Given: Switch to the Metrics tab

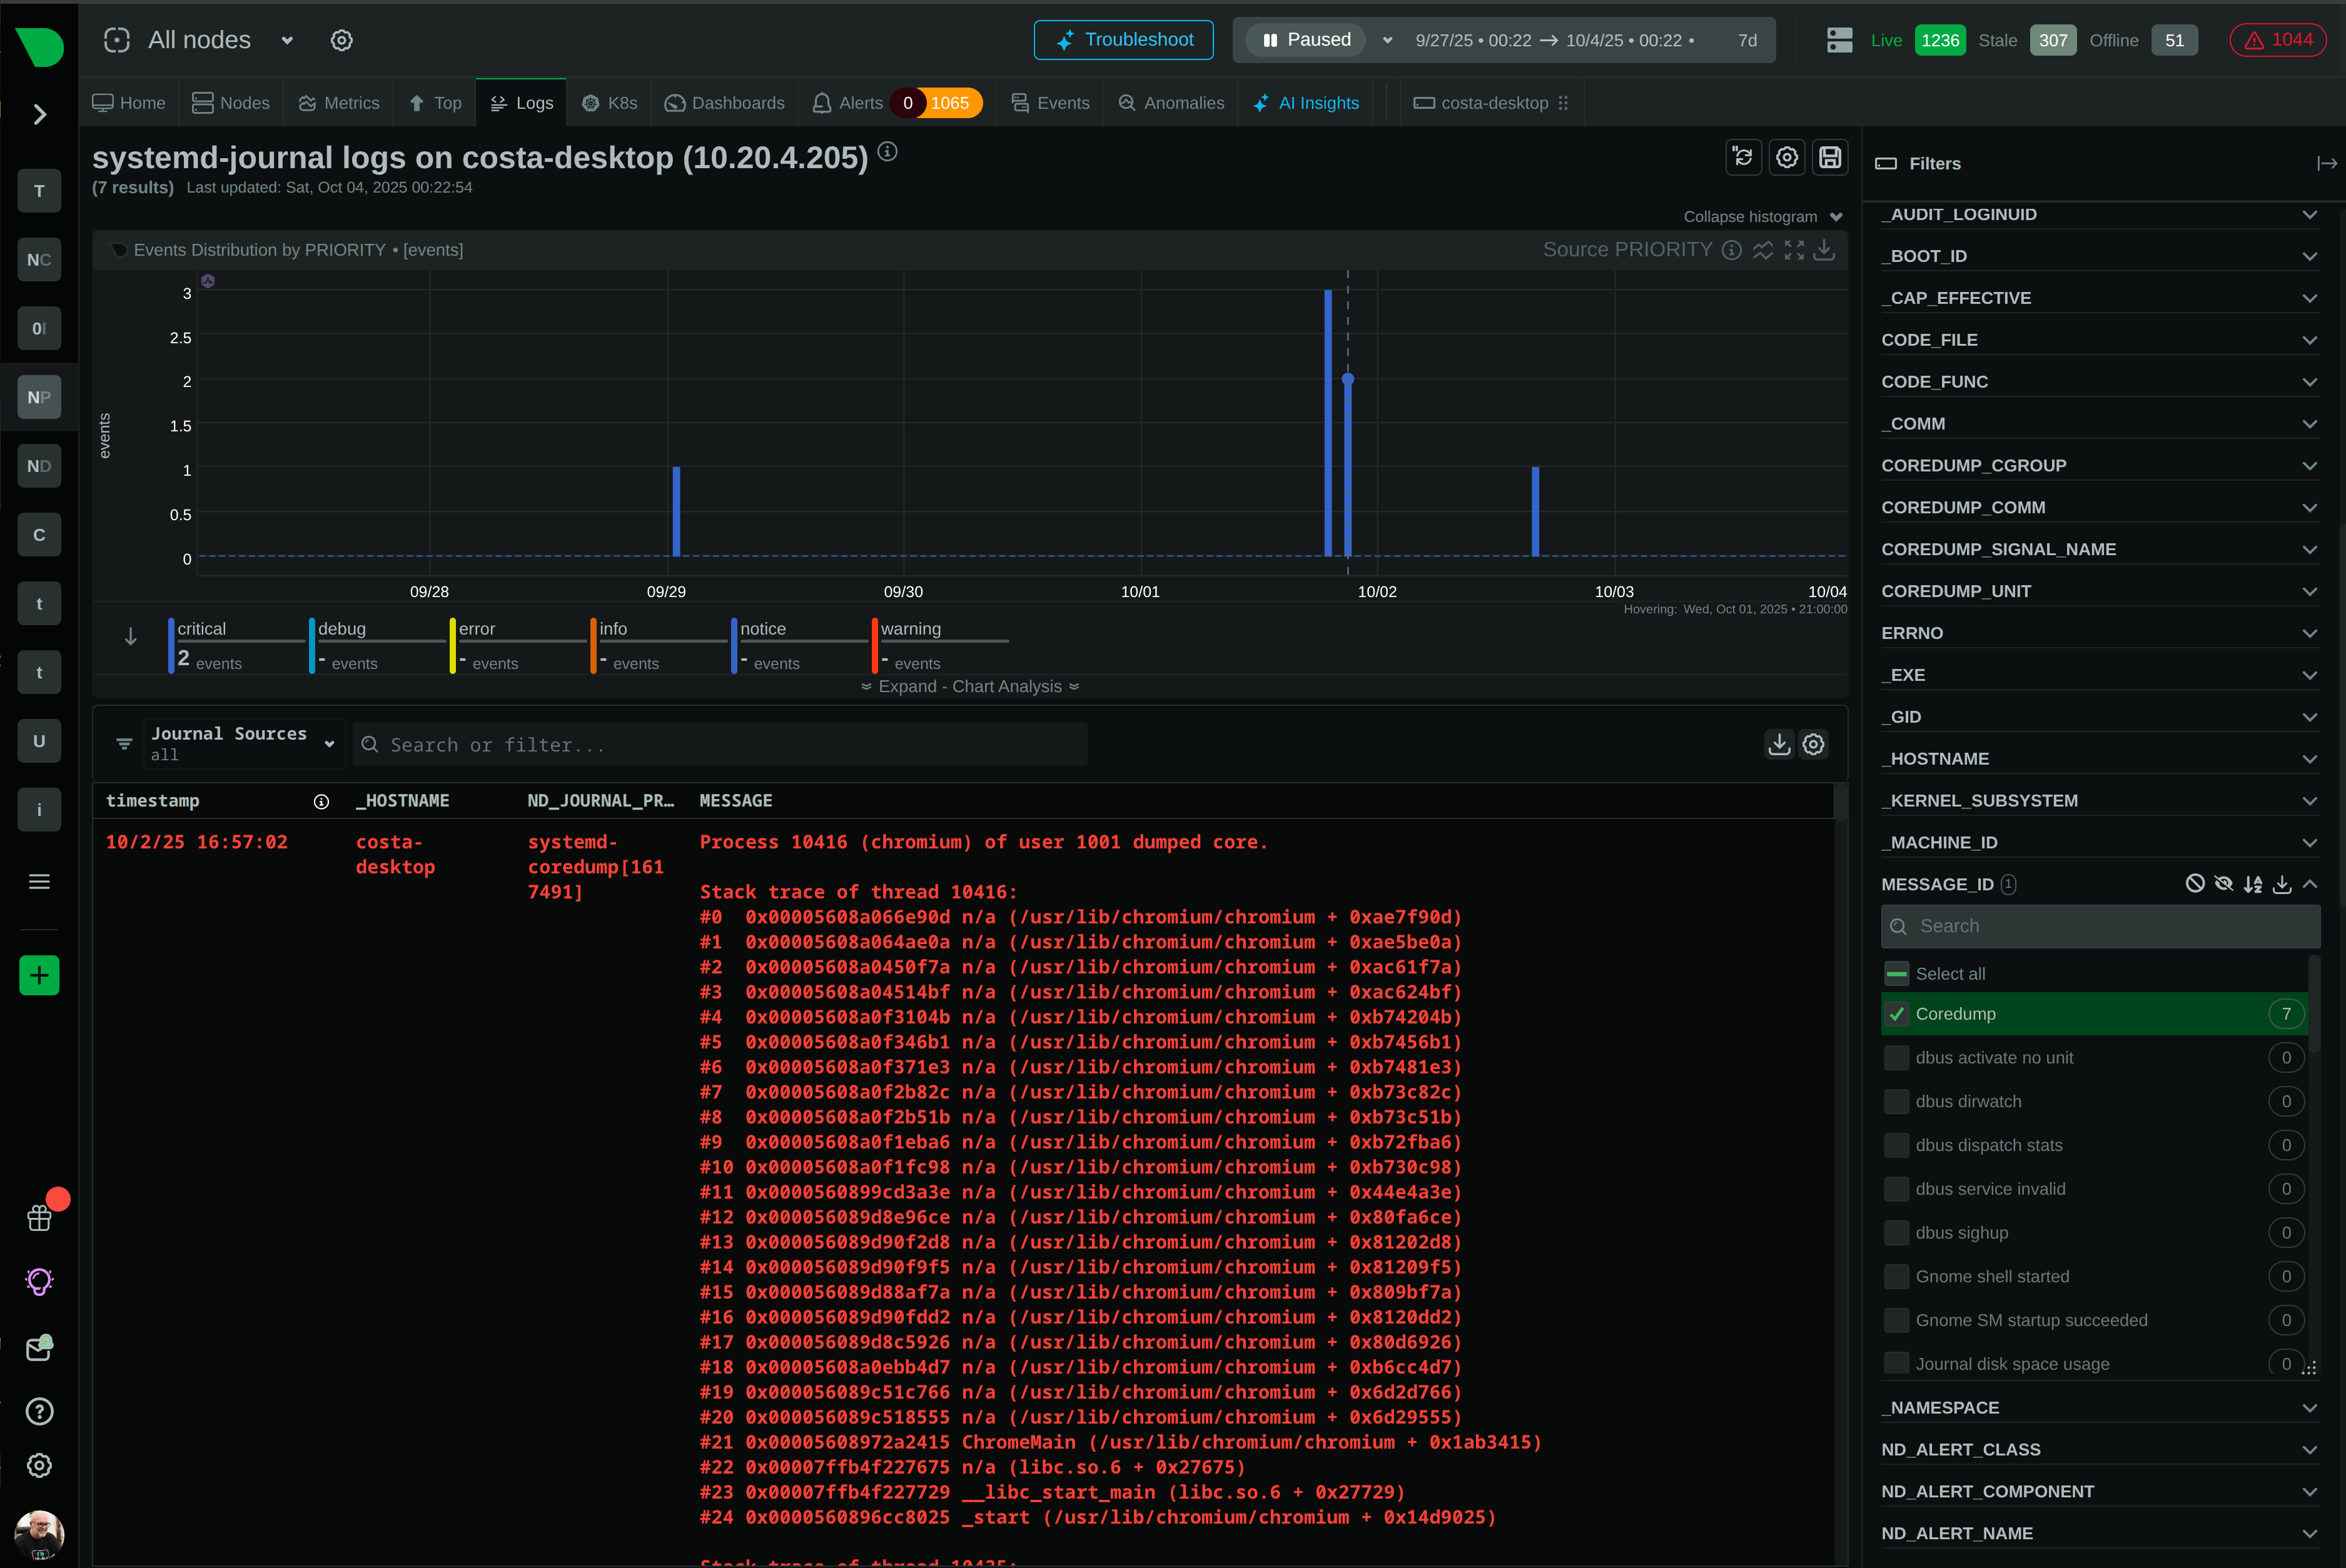Looking at the screenshot, I should pyautogui.click(x=339, y=102).
